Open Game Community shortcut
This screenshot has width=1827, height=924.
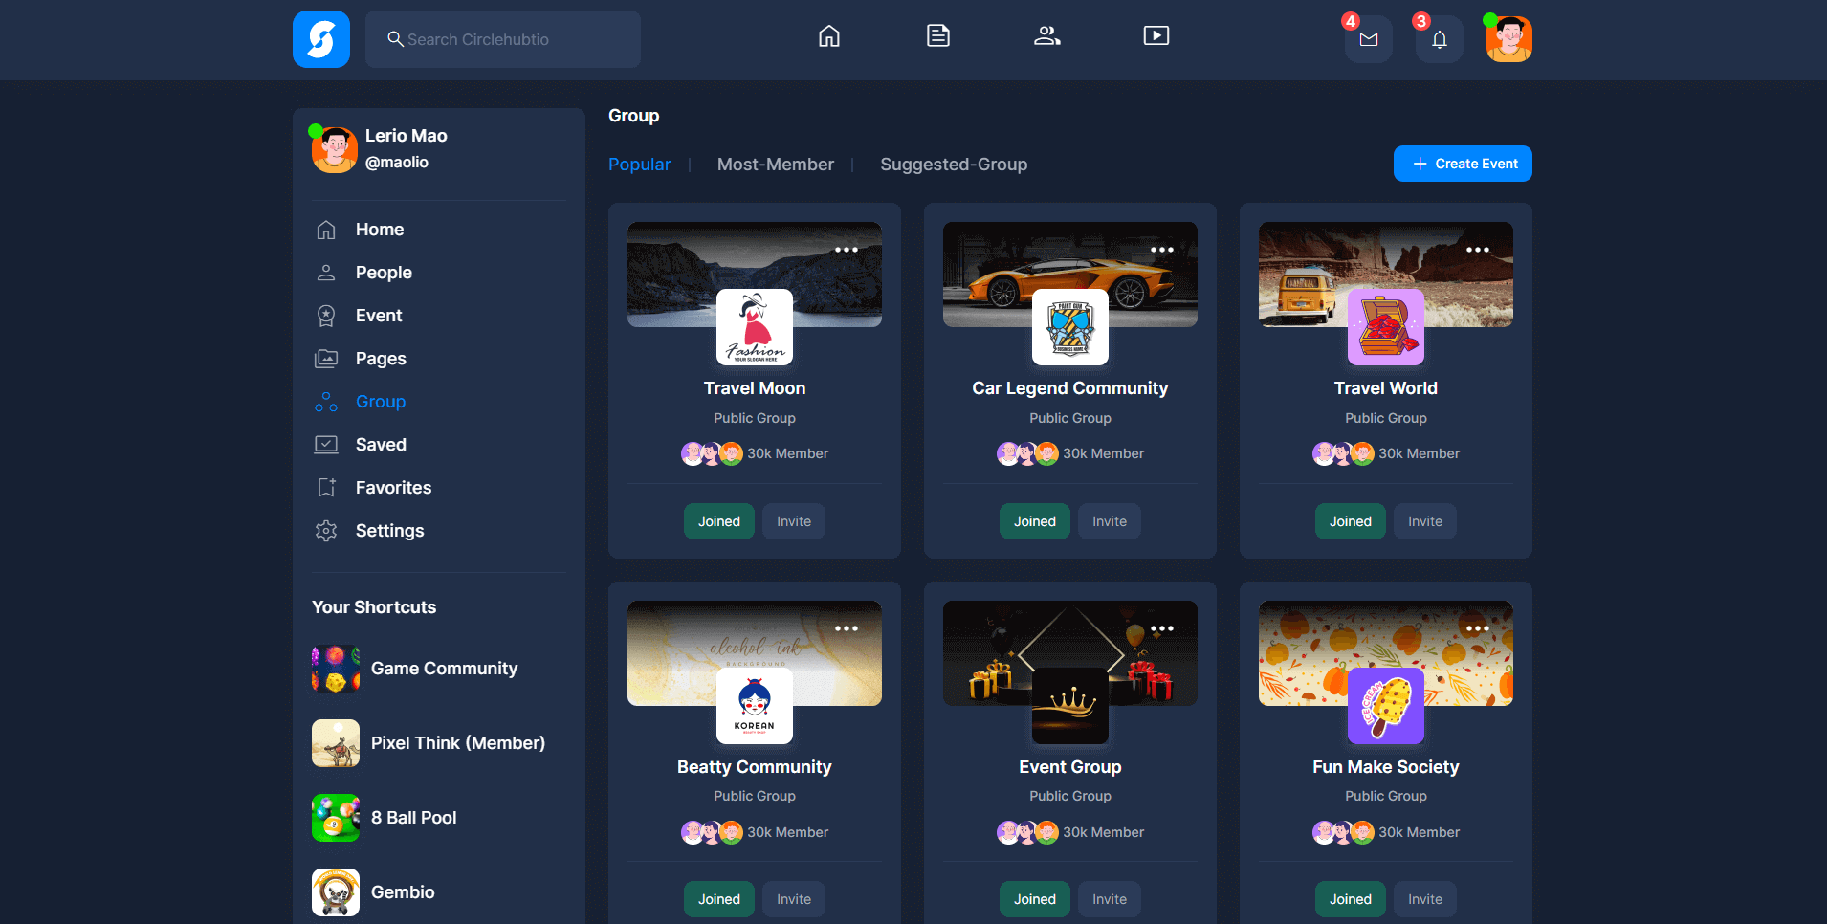coord(415,669)
